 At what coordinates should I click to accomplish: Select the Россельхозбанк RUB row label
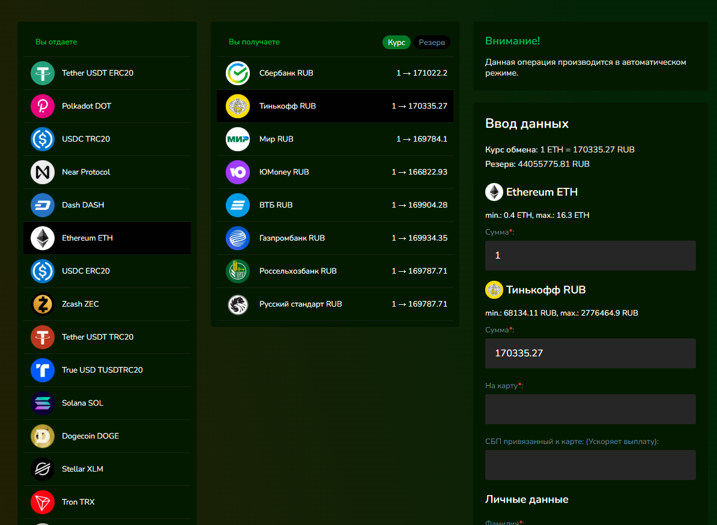298,271
